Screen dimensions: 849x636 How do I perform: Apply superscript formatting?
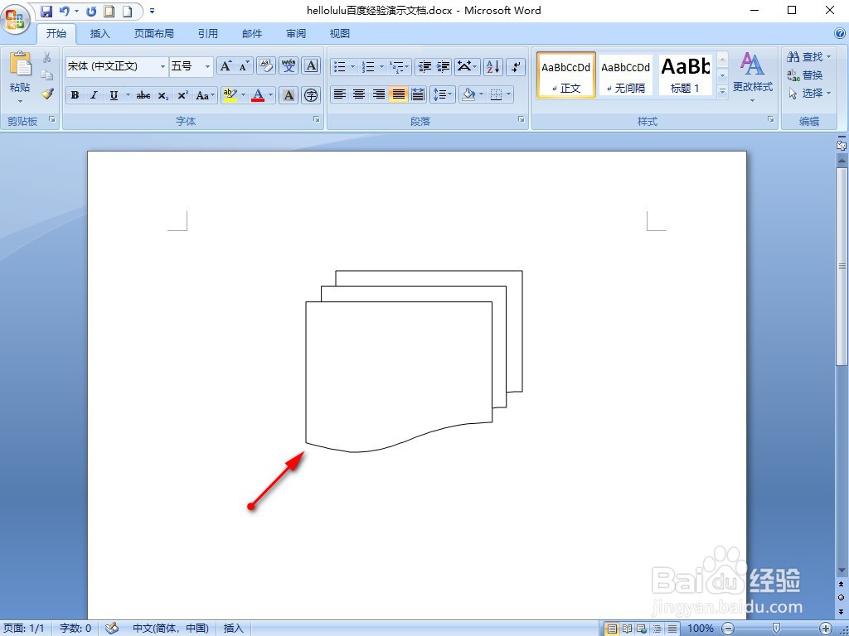pos(183,95)
